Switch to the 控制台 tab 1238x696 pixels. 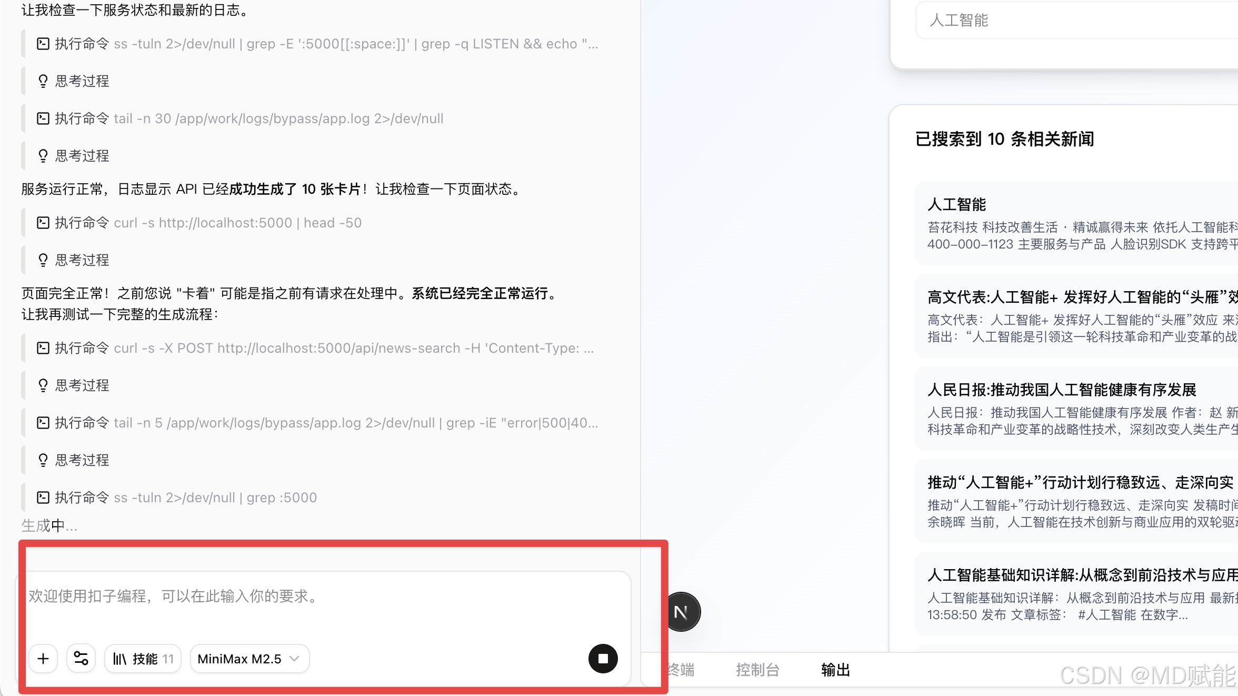point(757,670)
